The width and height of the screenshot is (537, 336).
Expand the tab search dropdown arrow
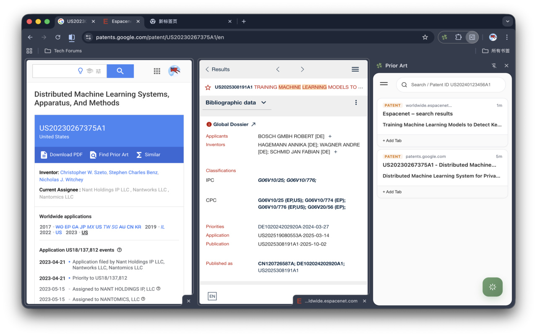(x=508, y=21)
